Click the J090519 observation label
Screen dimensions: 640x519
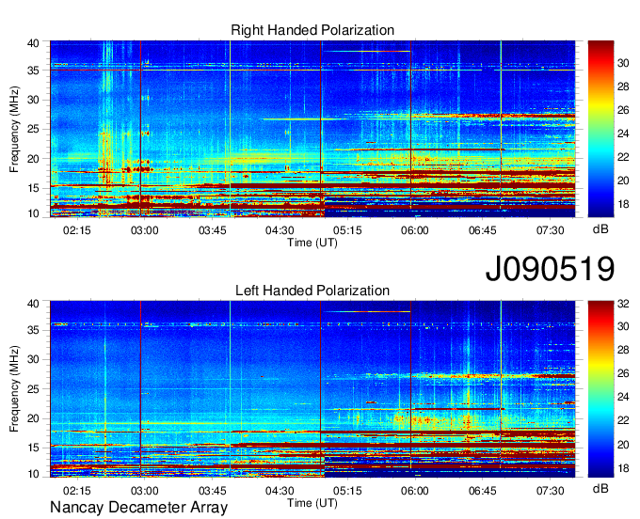pos(550,268)
